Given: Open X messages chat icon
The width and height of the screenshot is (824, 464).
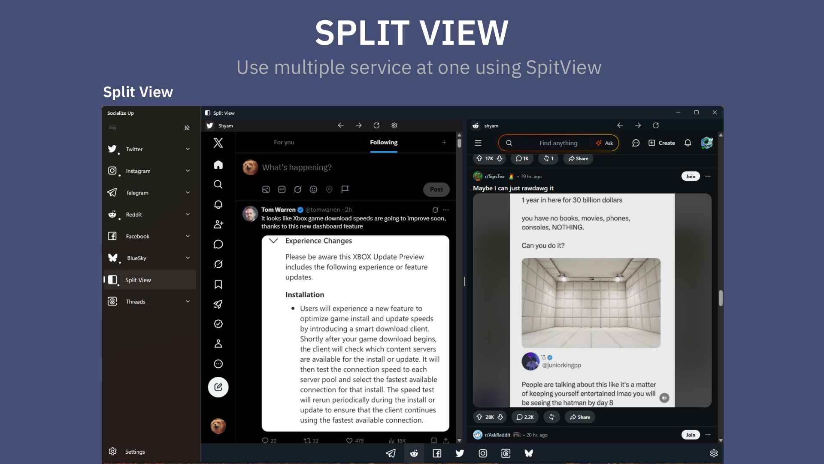Looking at the screenshot, I should tap(218, 244).
